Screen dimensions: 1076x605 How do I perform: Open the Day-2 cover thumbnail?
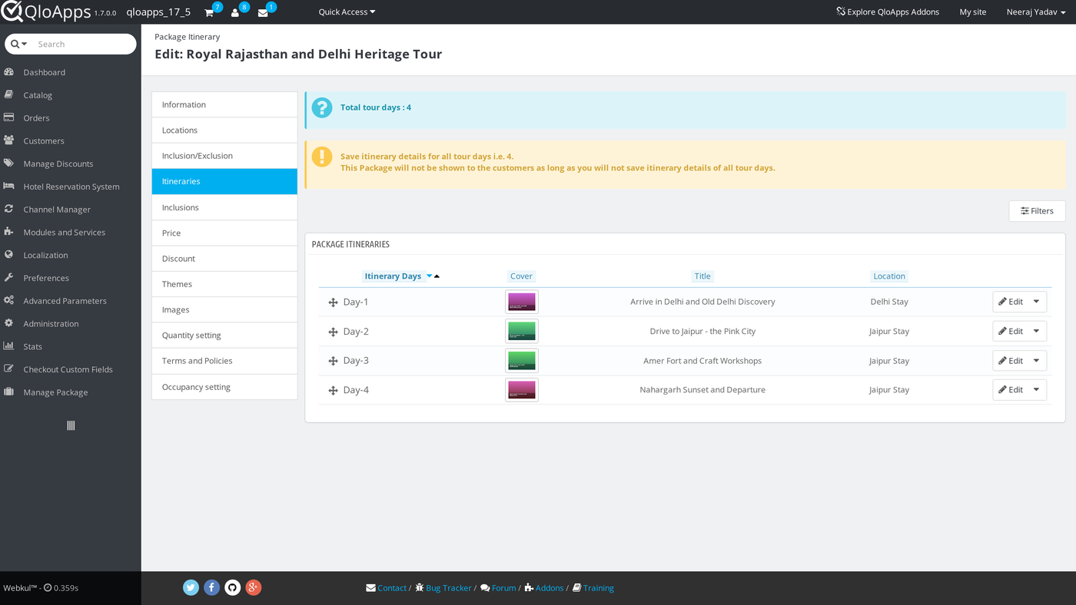click(x=522, y=331)
